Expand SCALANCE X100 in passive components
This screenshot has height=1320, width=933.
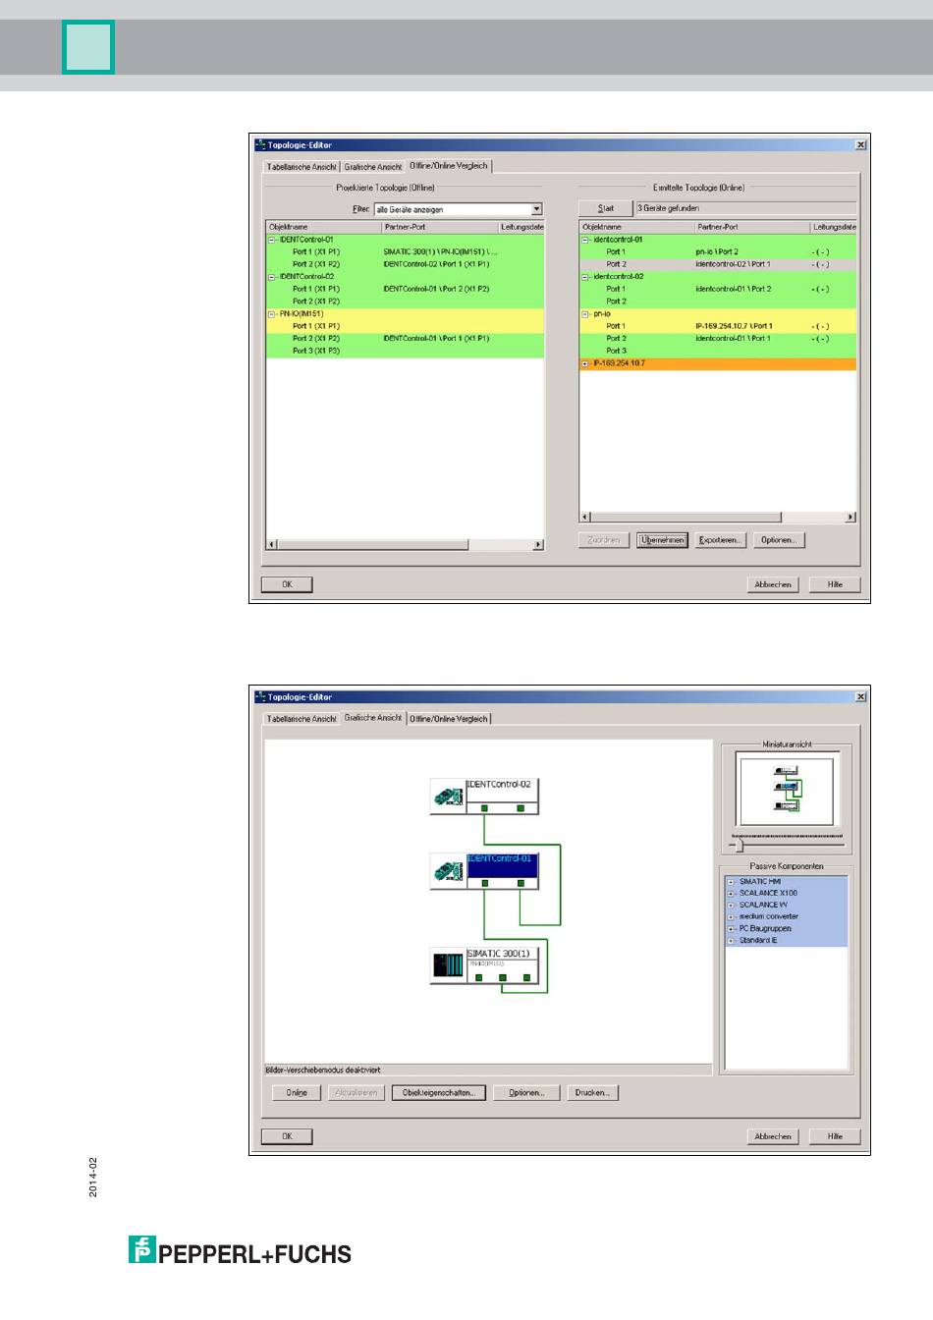coord(731,894)
